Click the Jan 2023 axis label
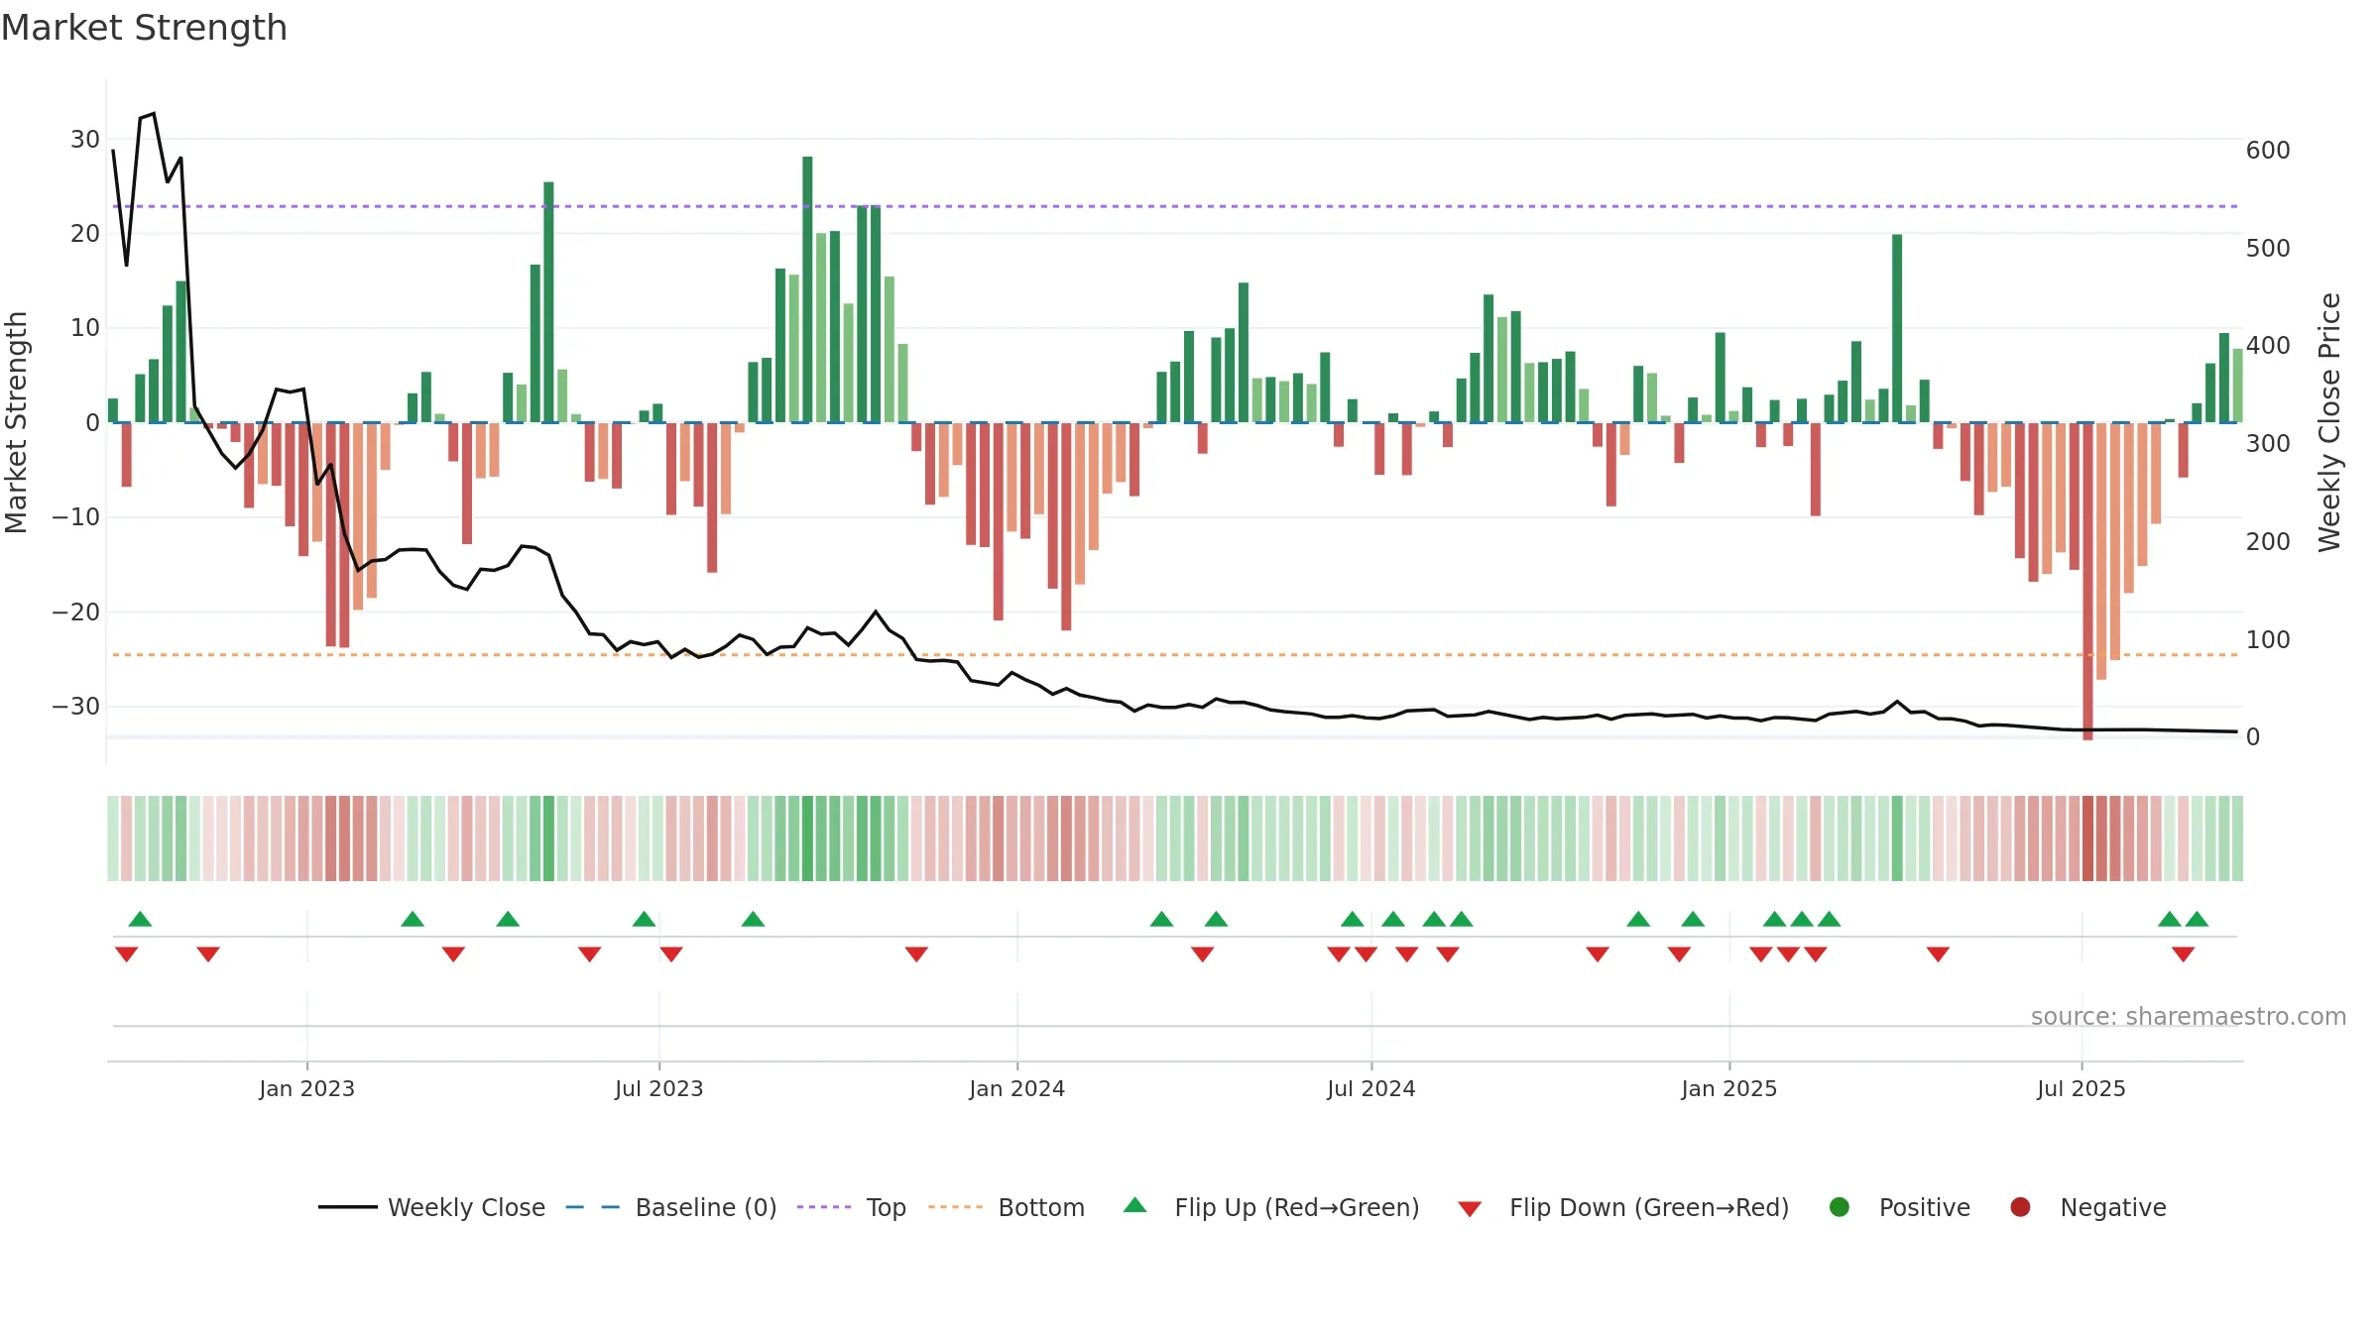 point(306,1088)
